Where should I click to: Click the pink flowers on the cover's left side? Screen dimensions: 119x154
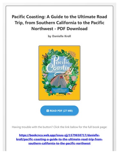45,75
